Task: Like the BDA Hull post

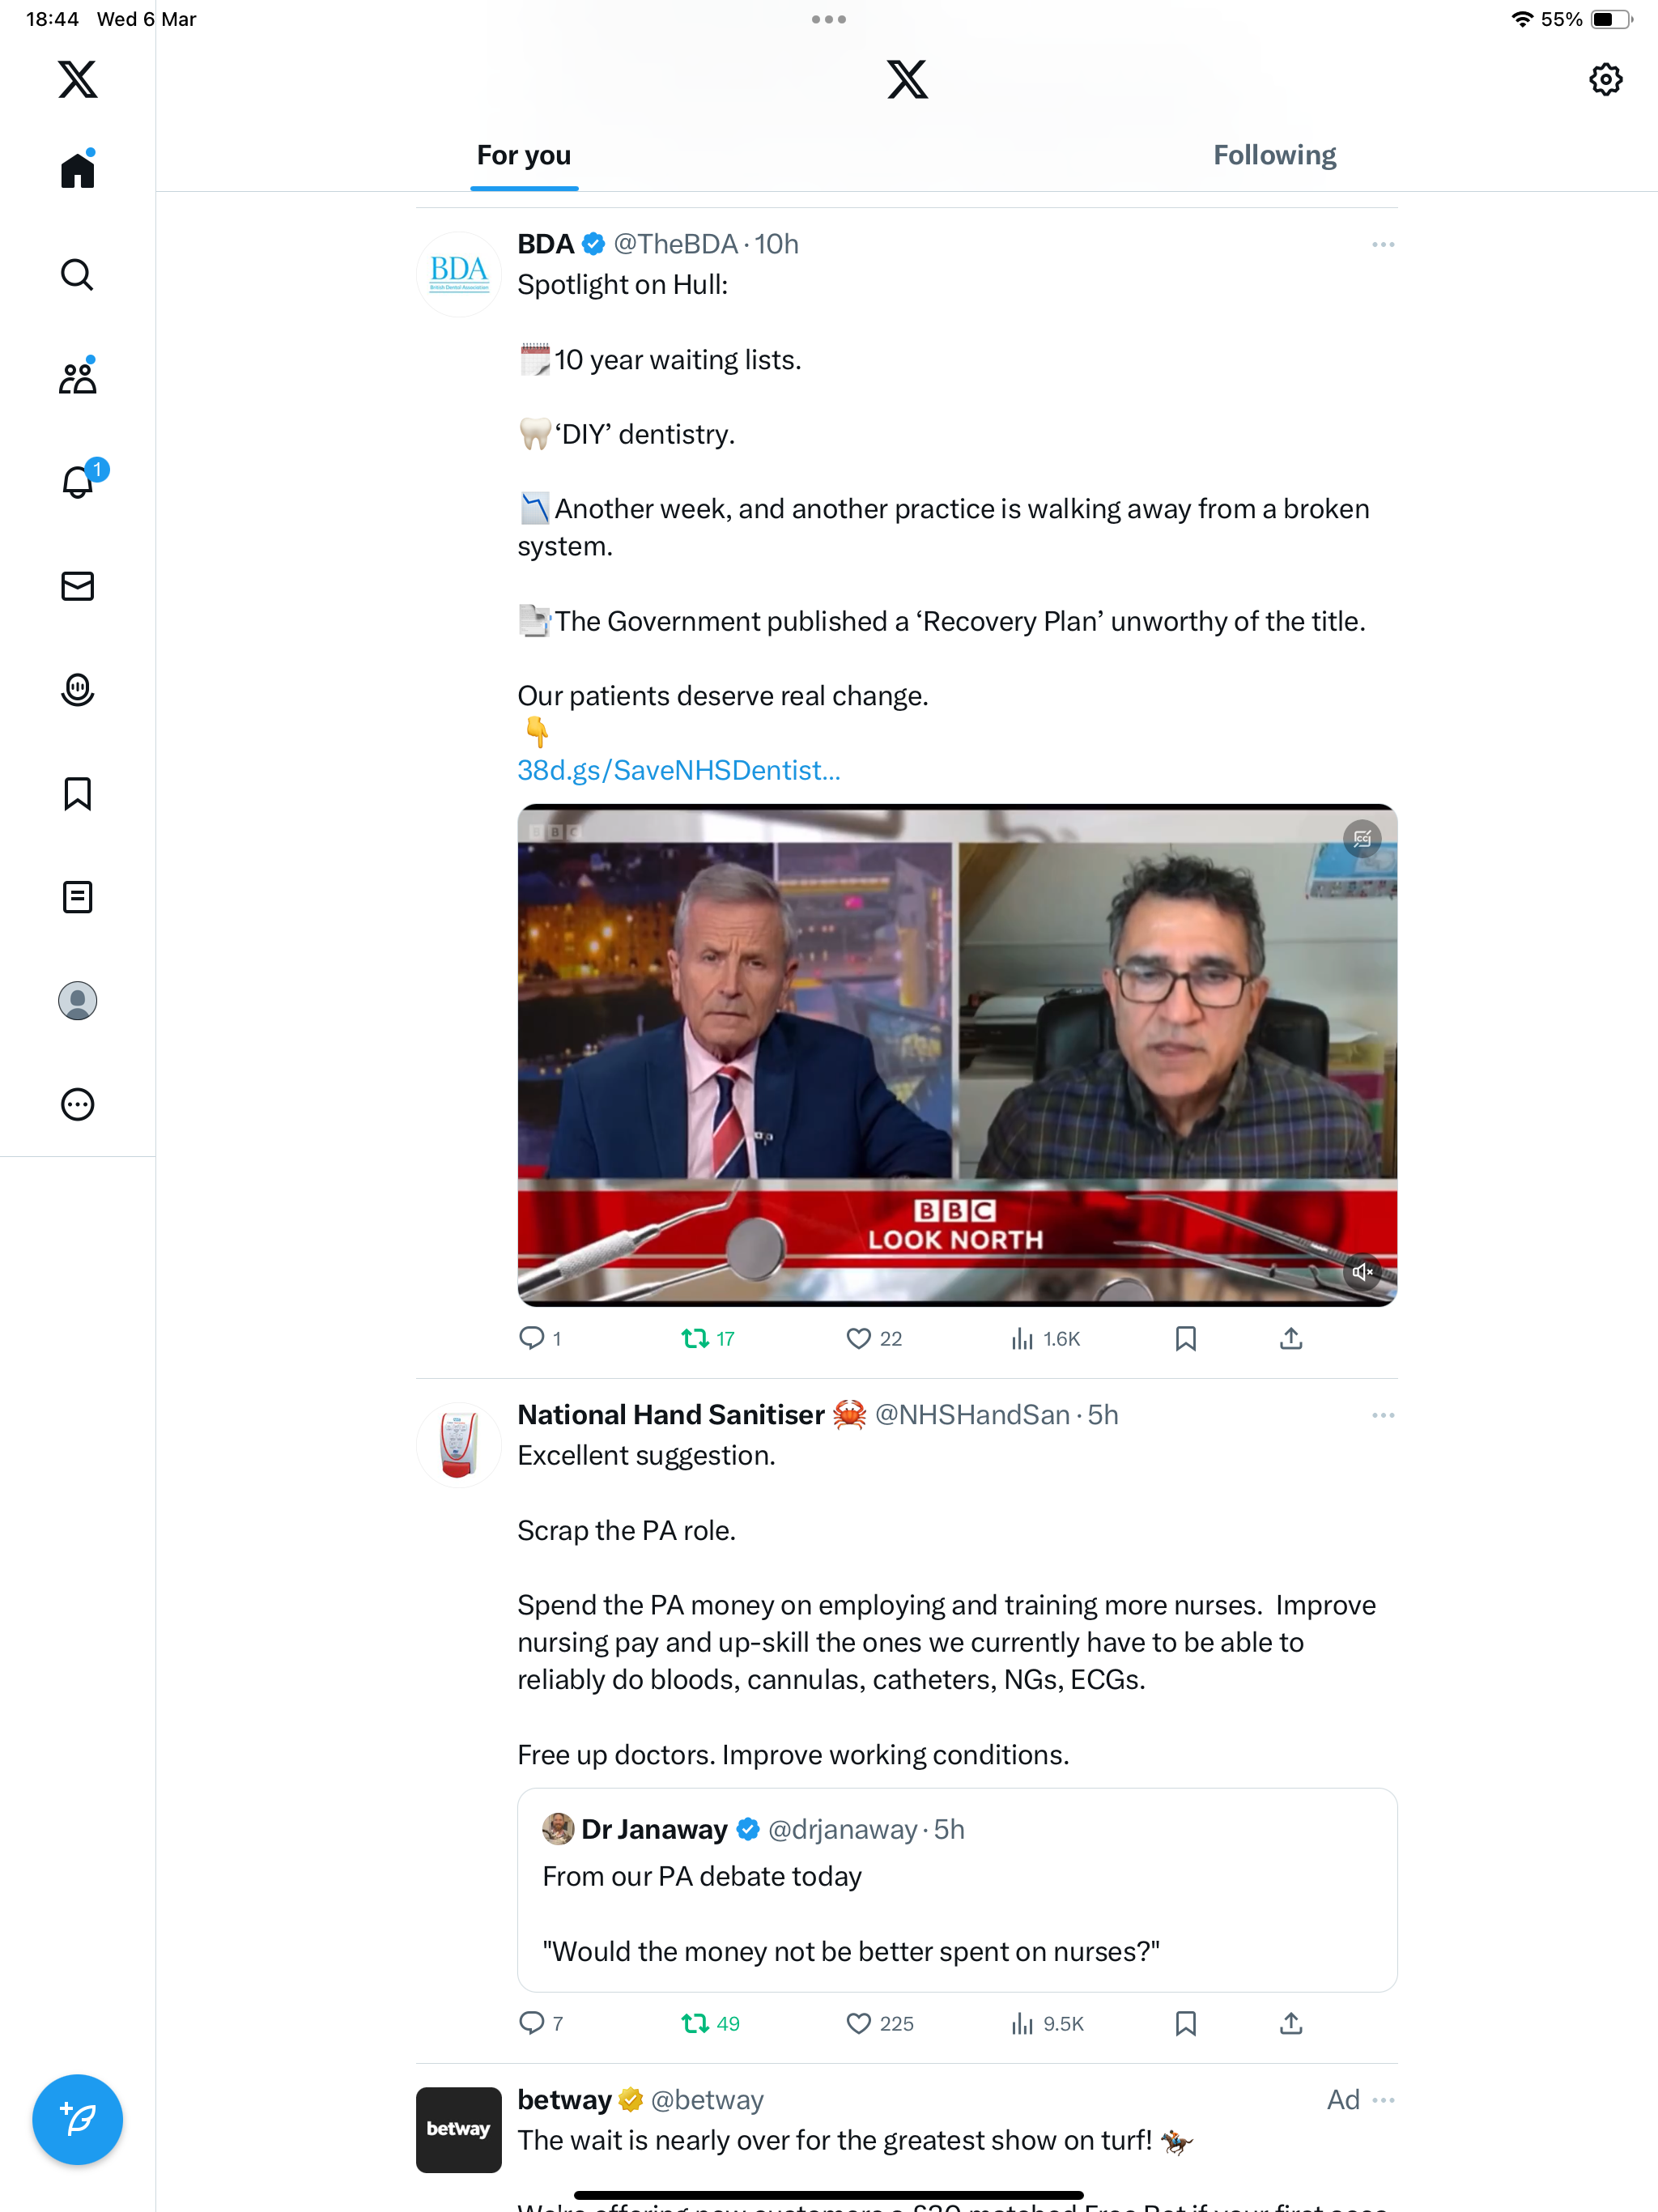Action: coord(874,1339)
